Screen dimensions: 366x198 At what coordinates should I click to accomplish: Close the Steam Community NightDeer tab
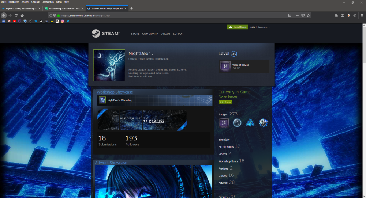[125, 9]
